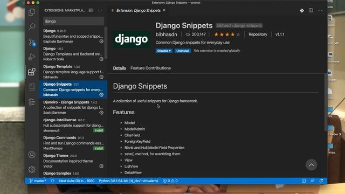Click the bibhasdn.django-snippets identifier
Viewport: 345px width, 194px height.
click(239, 25)
